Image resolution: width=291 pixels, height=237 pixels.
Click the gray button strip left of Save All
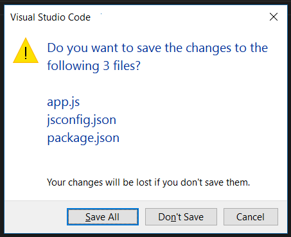(x=35, y=216)
